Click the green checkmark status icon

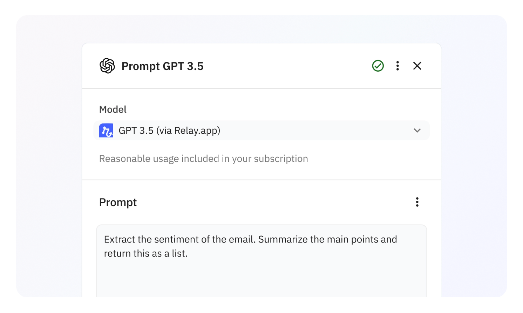click(378, 66)
